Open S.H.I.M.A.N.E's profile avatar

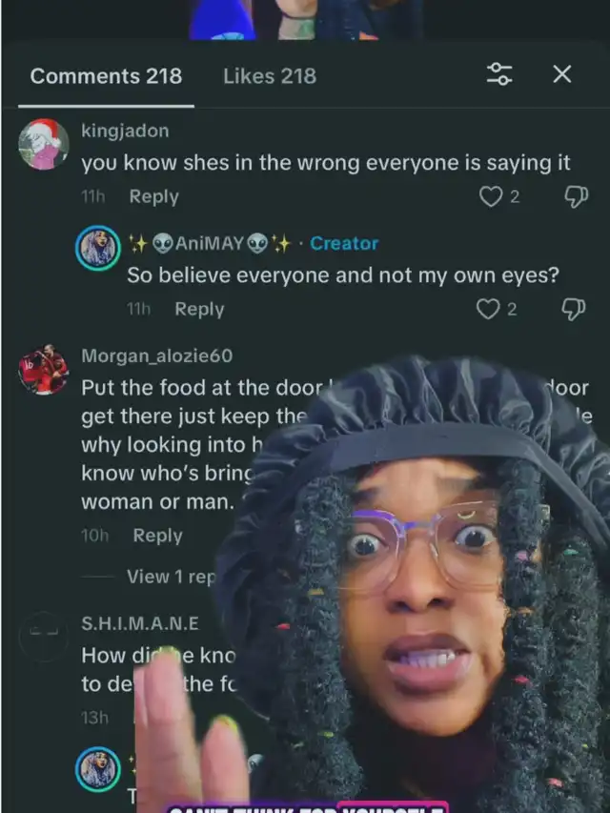[44, 636]
